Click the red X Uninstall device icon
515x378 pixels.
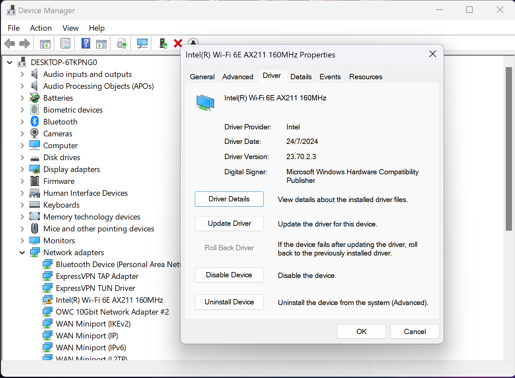(178, 43)
